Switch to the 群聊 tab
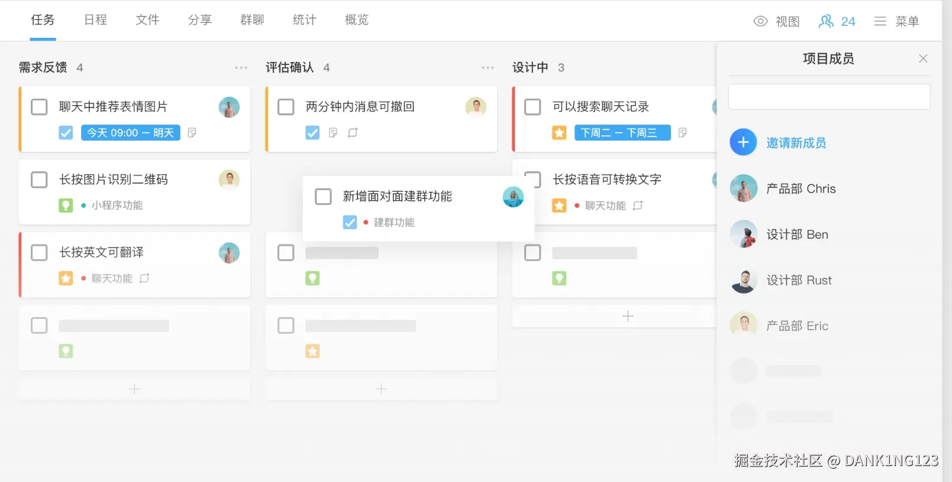952x482 pixels. 252,20
